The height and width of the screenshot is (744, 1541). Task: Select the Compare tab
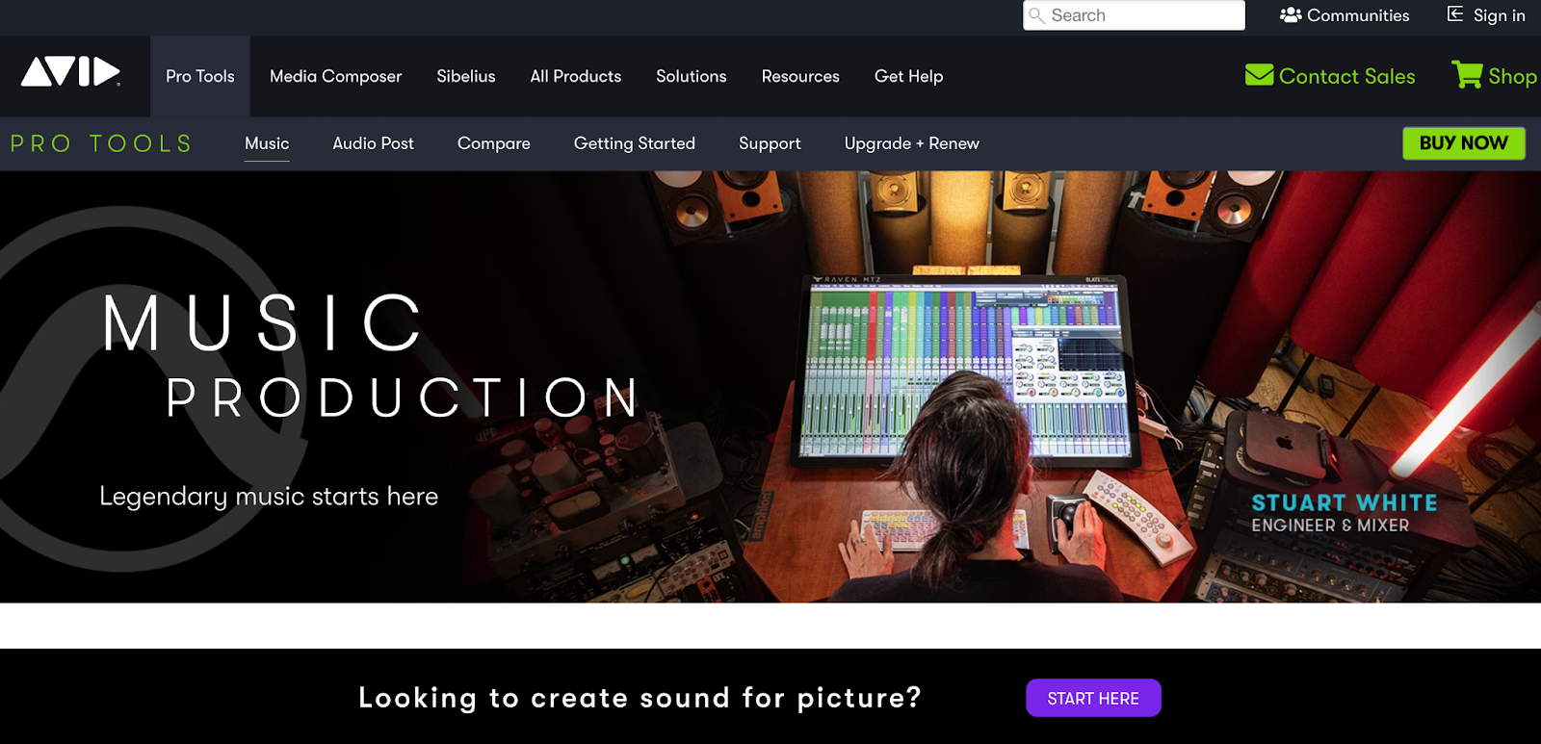tap(494, 143)
